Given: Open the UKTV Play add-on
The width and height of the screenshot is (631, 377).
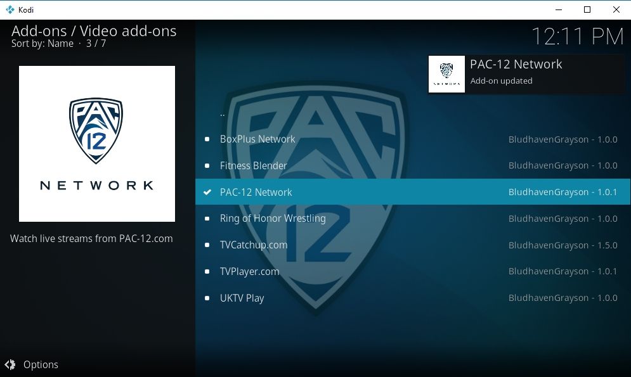Looking at the screenshot, I should click(413, 298).
